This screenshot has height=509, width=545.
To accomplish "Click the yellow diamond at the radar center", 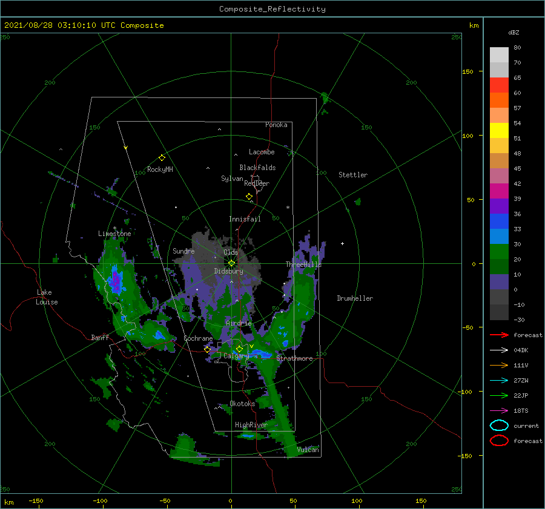I will (x=231, y=263).
